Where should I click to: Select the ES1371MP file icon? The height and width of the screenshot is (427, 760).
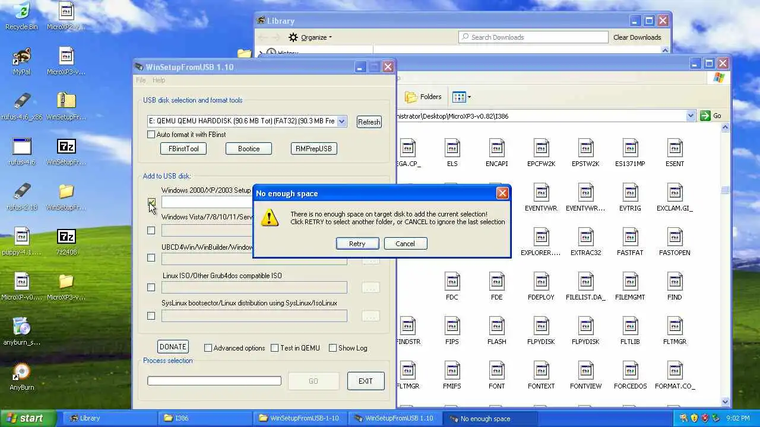[630, 153]
